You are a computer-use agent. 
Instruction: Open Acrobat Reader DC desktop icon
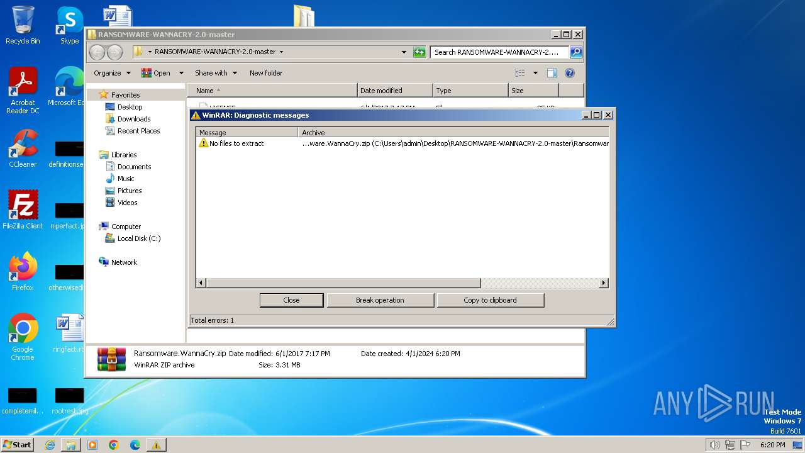[x=23, y=91]
